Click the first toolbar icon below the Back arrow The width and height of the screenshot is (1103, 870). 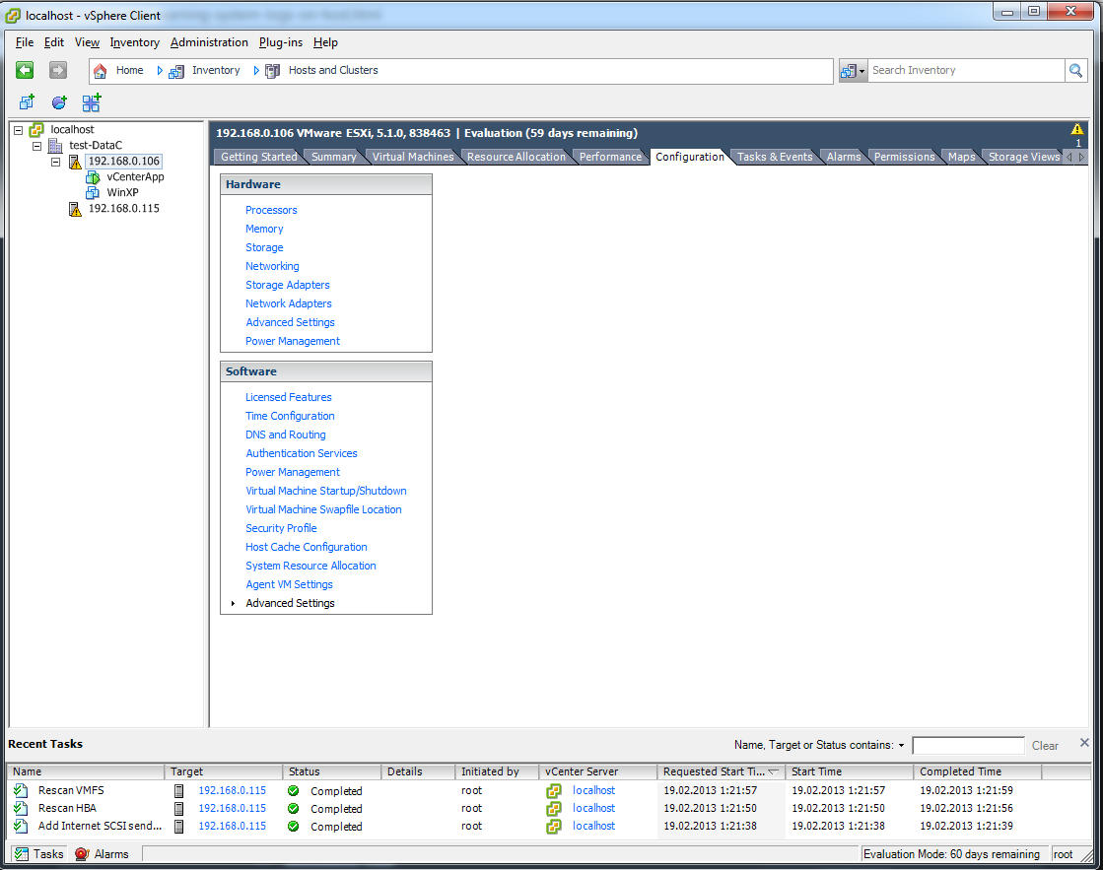point(27,102)
